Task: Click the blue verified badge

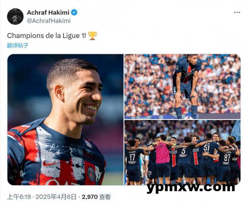Action: click(x=74, y=13)
